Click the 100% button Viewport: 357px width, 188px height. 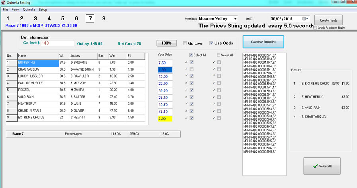tap(166, 43)
